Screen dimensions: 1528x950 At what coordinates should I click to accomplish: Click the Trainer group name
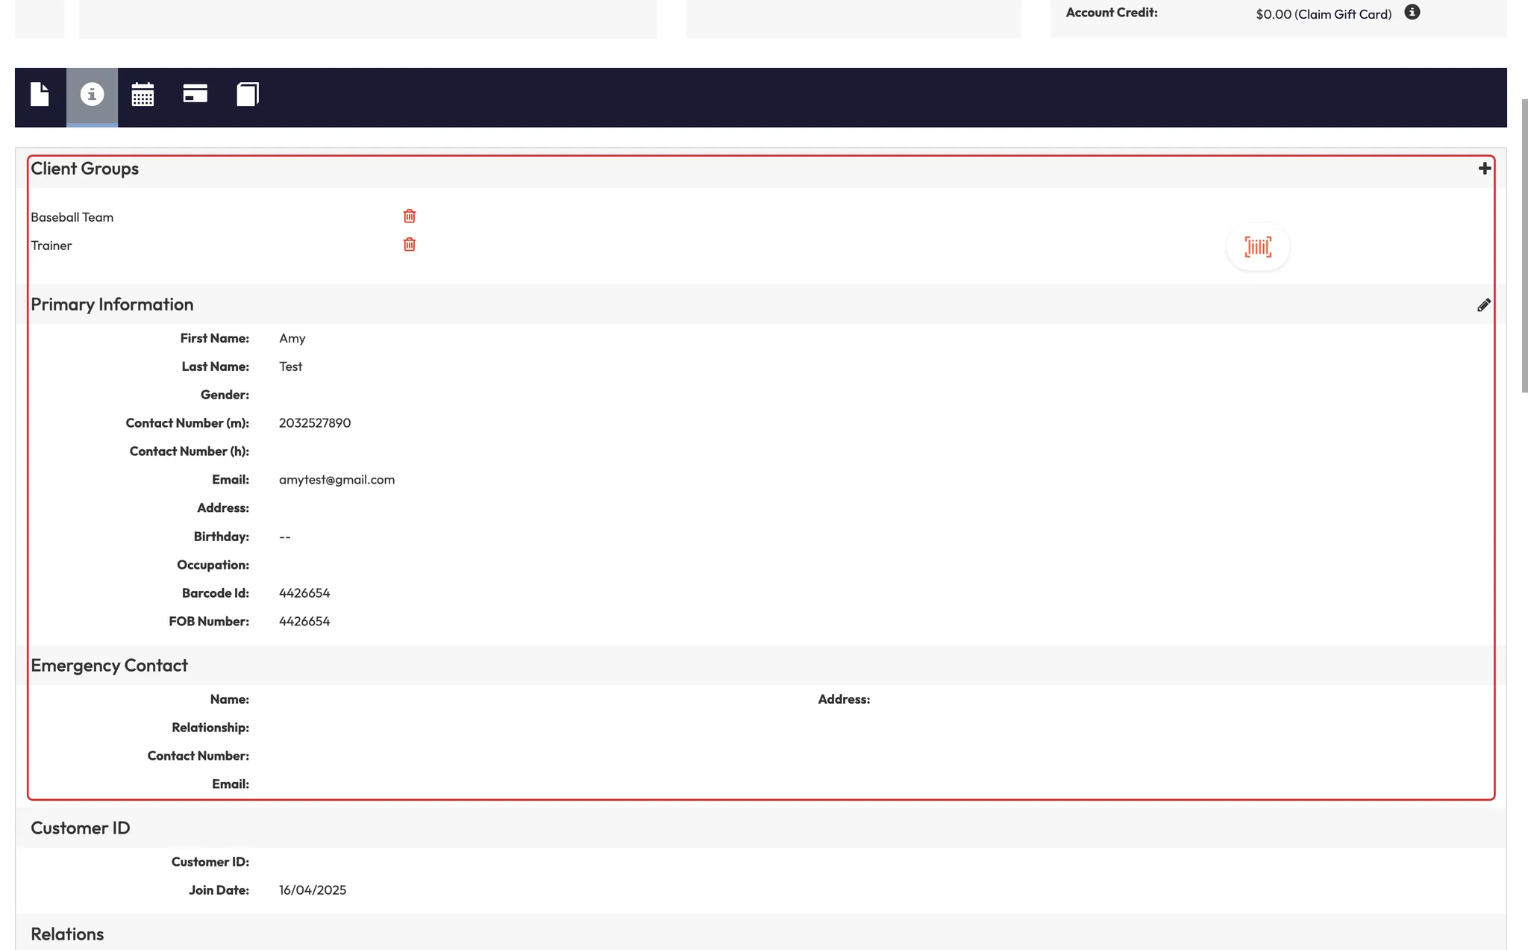51,246
